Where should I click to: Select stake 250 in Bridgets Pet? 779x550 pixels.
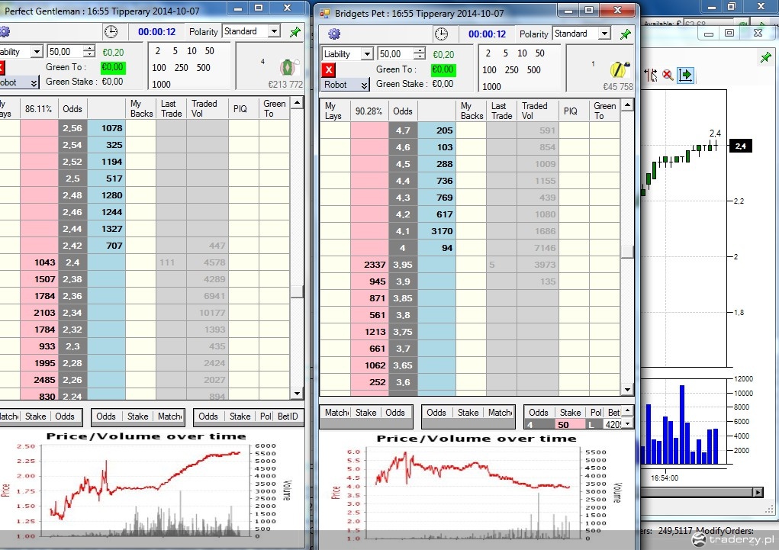[512, 70]
